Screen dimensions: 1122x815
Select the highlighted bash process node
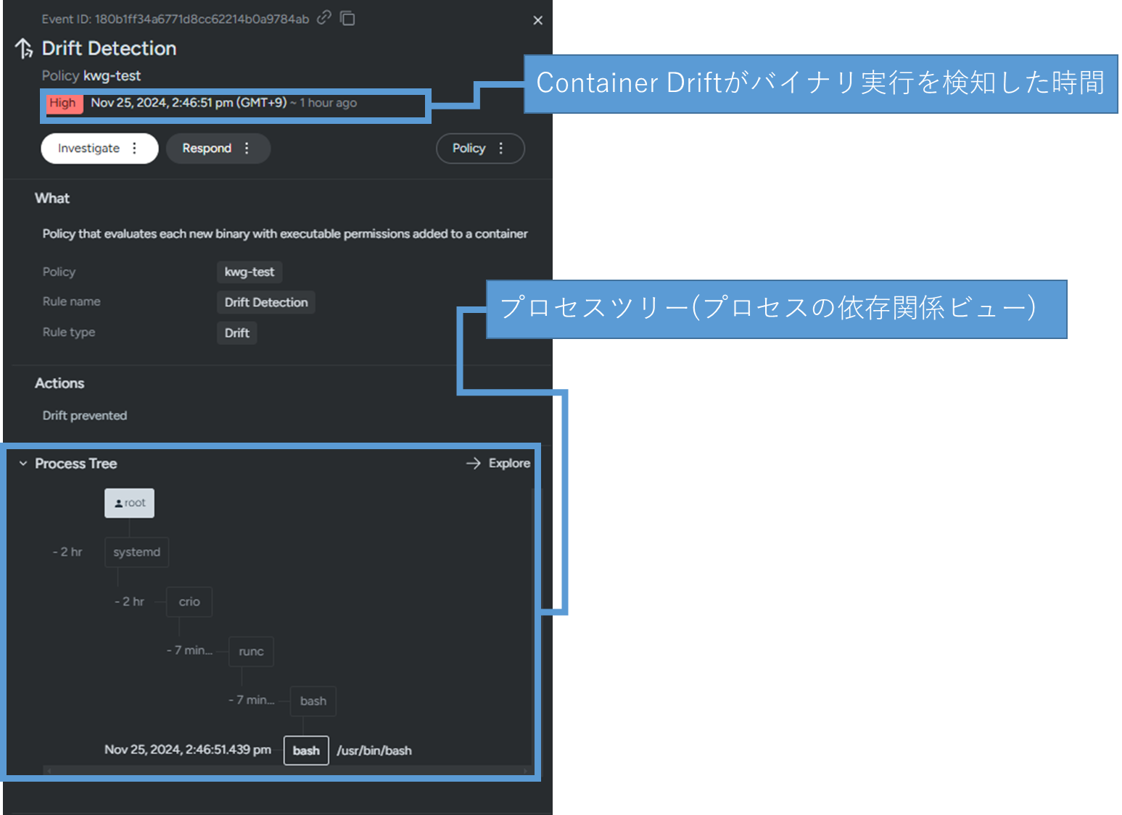306,751
